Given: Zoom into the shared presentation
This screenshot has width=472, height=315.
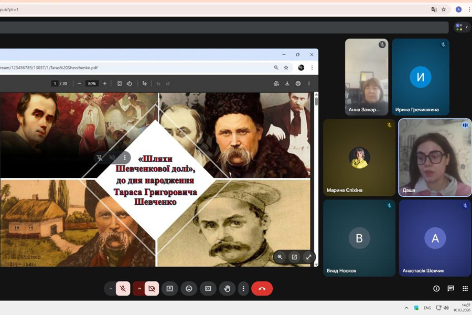Looking at the screenshot, I should 280,257.
